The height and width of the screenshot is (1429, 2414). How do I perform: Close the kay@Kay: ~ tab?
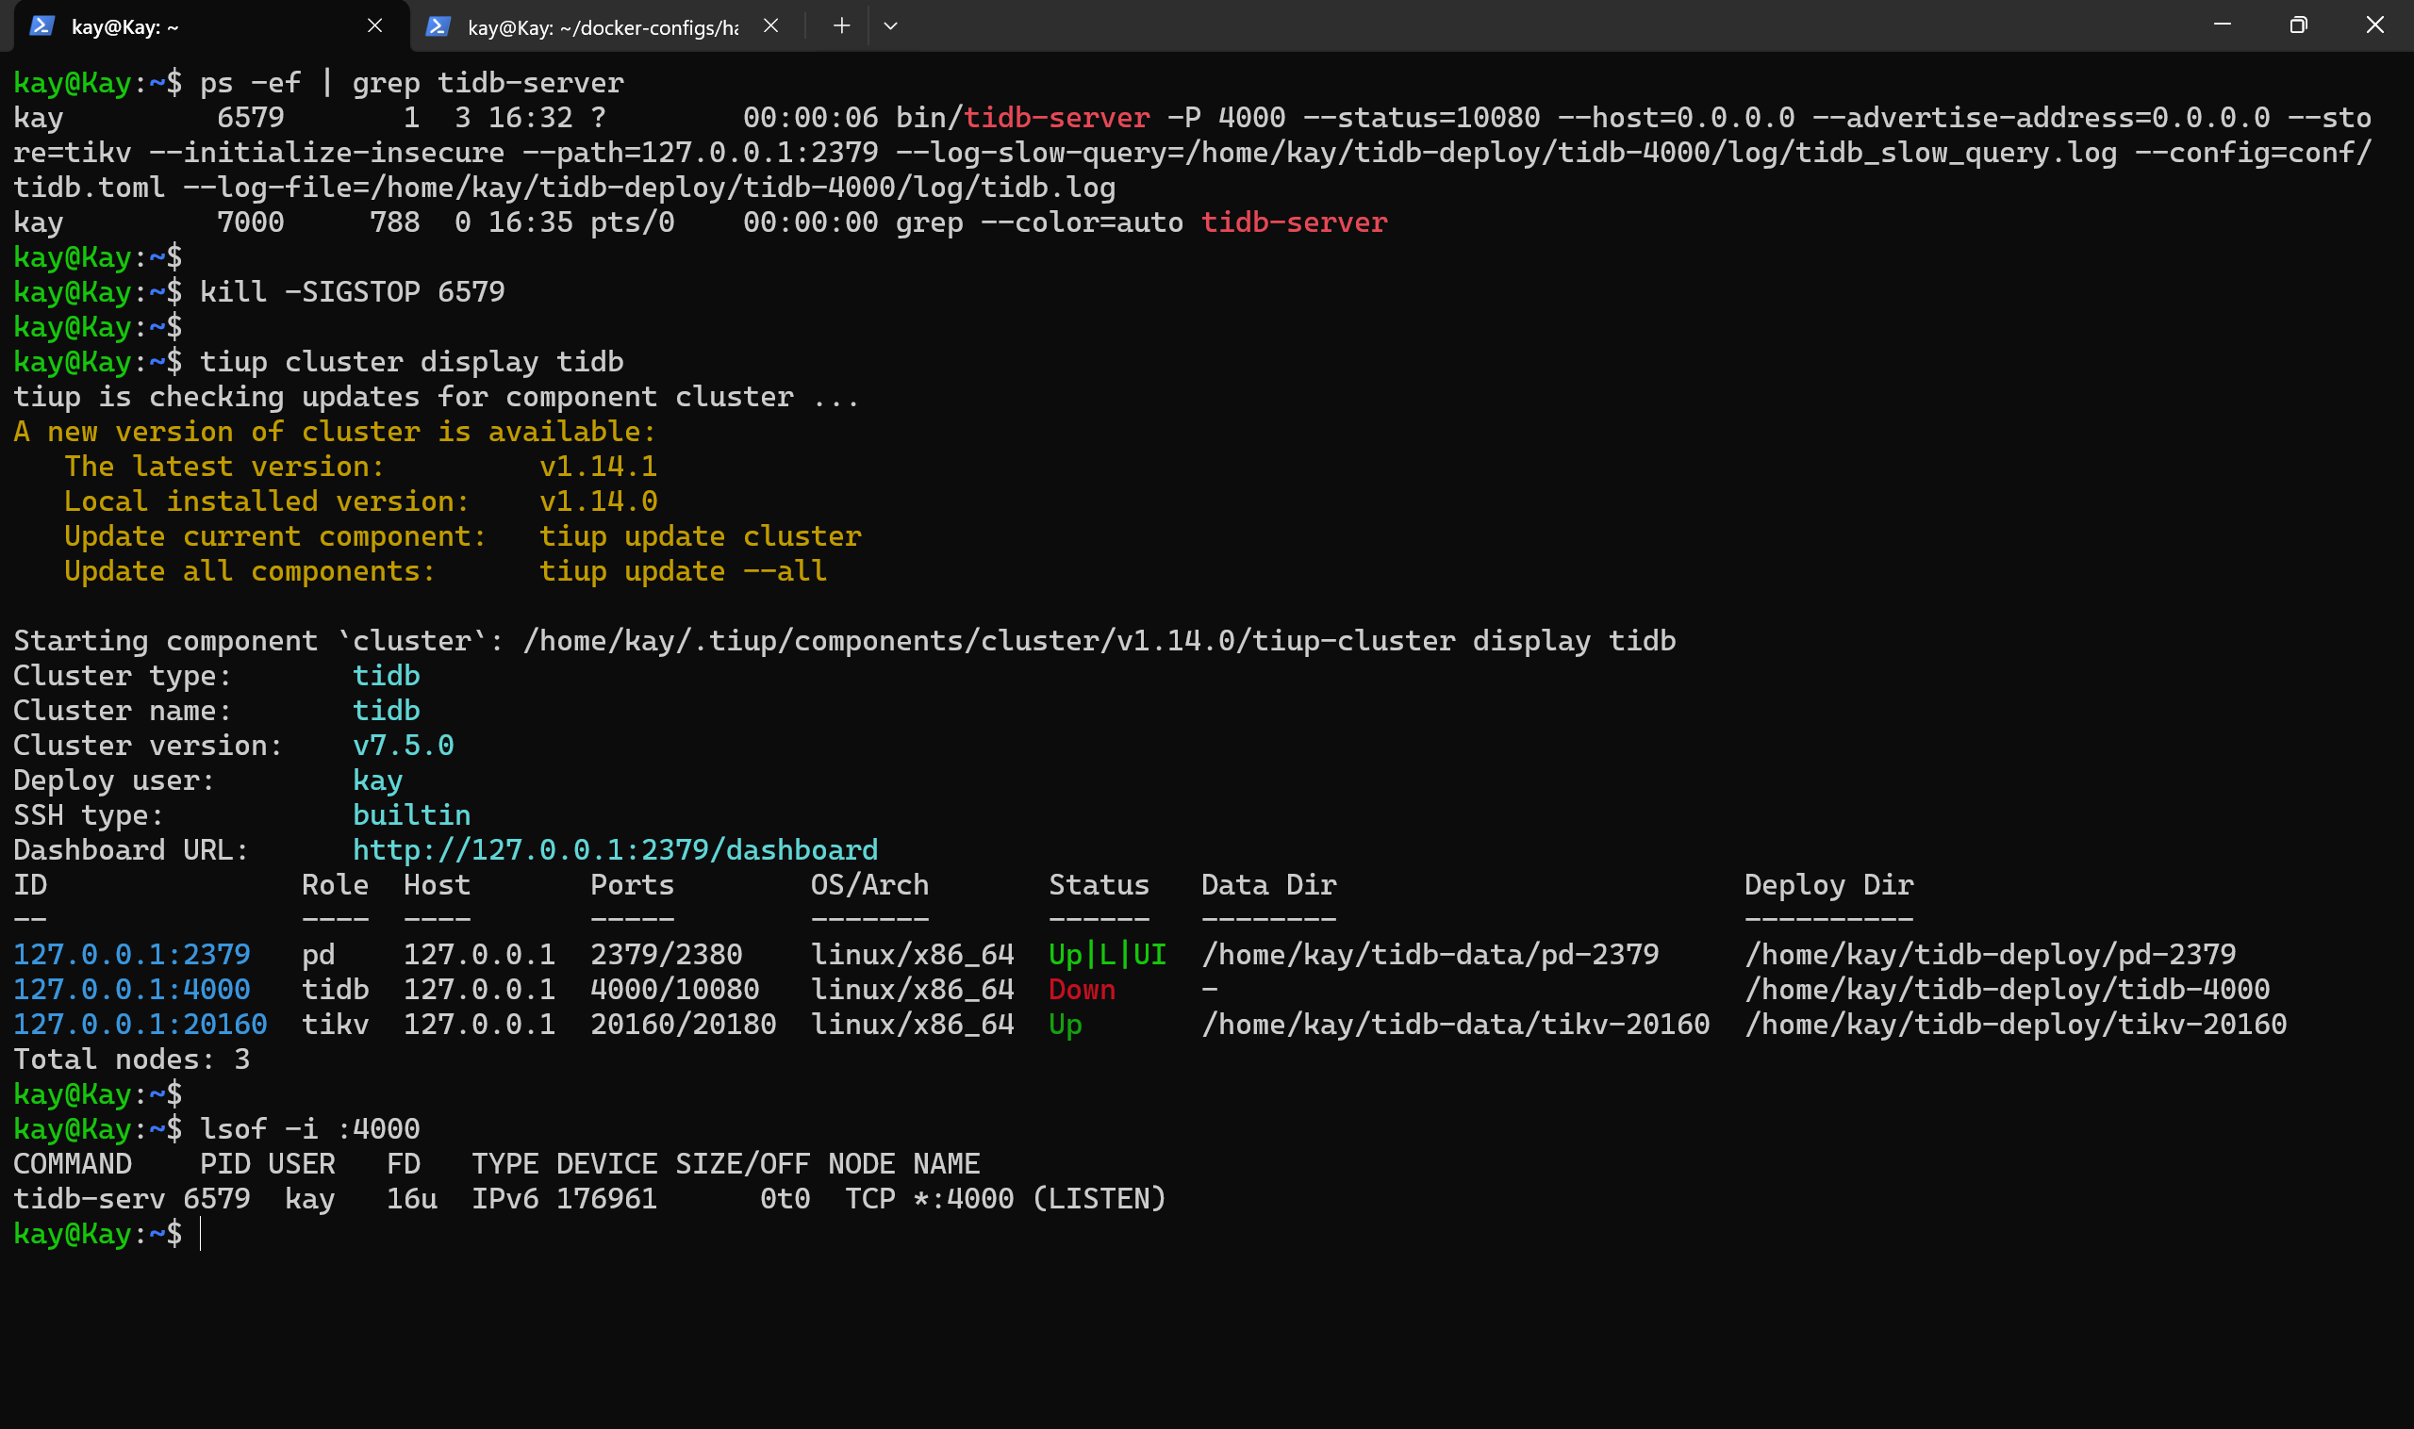point(374,26)
